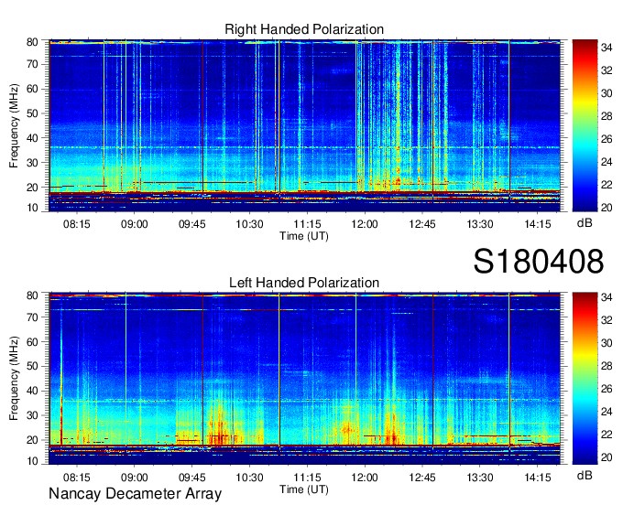Click the 40 MHz tick of Left Handed plot

coord(32,391)
